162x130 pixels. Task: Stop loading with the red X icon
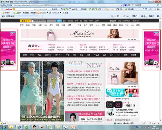click(122, 5)
